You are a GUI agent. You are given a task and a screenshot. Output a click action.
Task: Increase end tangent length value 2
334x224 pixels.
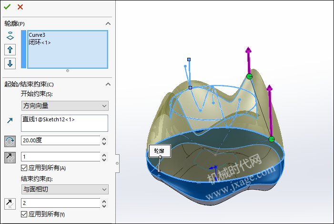click(x=104, y=201)
